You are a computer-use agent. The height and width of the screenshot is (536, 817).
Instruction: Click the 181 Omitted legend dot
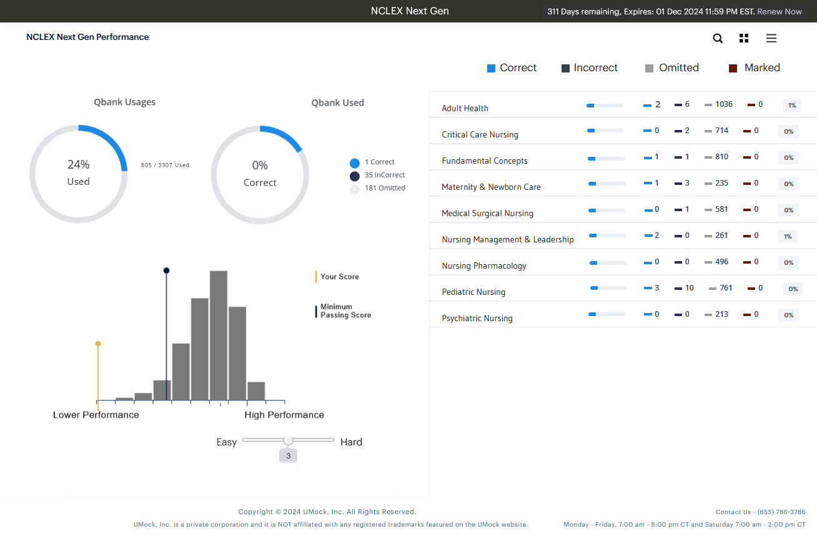(355, 189)
